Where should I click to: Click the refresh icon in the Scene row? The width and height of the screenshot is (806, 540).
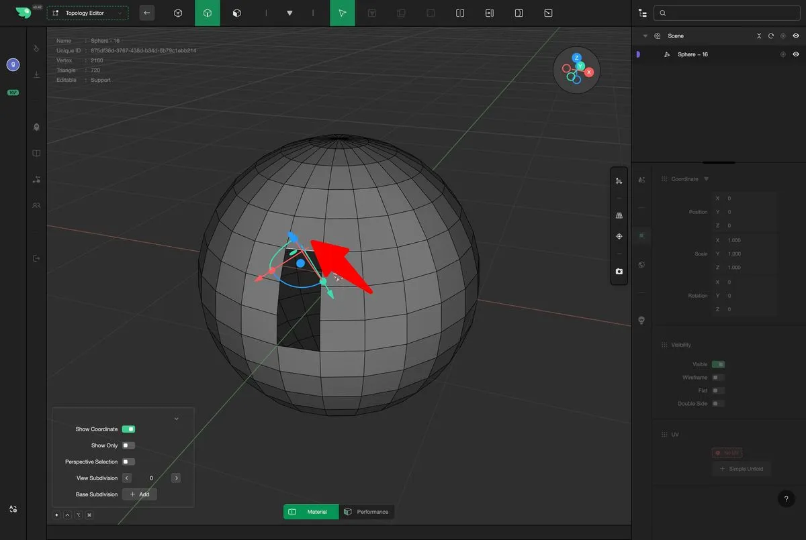pyautogui.click(x=770, y=36)
